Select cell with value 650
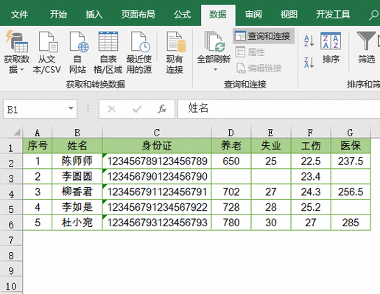380x294 pixels. tap(231, 161)
